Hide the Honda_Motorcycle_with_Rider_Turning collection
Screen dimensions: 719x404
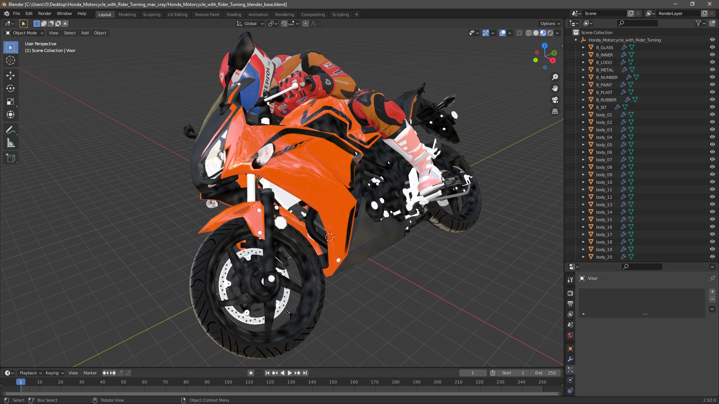(712, 40)
